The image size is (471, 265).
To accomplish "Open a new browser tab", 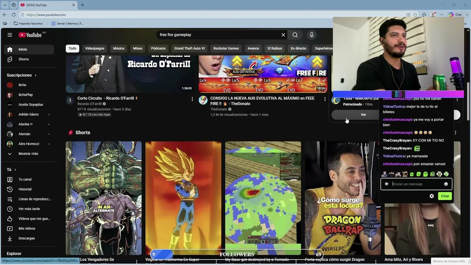I will pos(82,5).
